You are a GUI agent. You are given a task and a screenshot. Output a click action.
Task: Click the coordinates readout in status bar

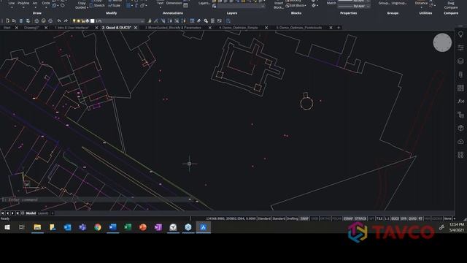[231, 218]
